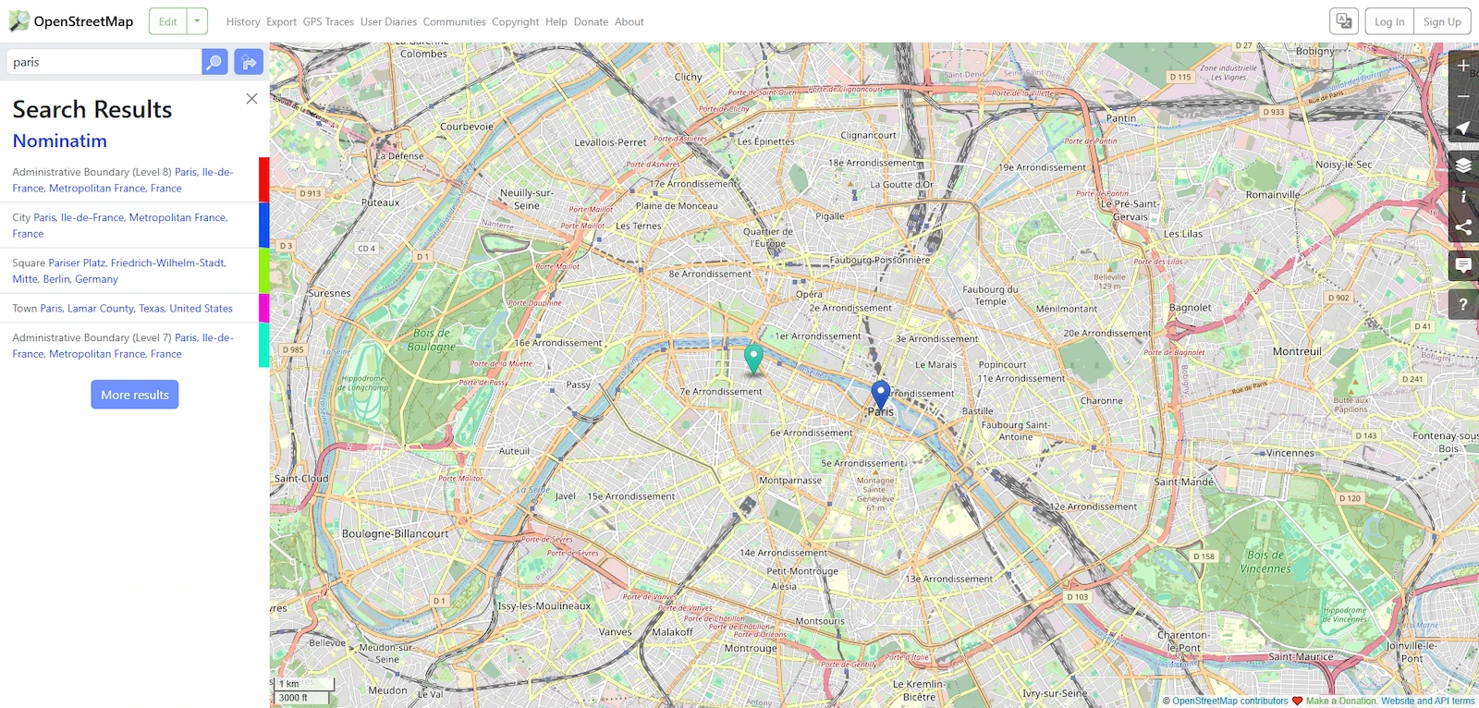Click the Levallois-Perret map label
1479x708 pixels.
click(610, 142)
